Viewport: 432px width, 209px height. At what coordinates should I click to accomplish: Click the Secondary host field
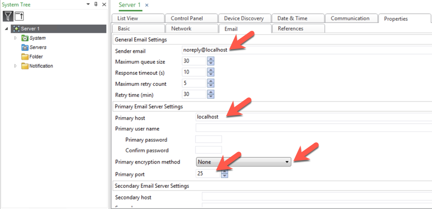point(317,197)
